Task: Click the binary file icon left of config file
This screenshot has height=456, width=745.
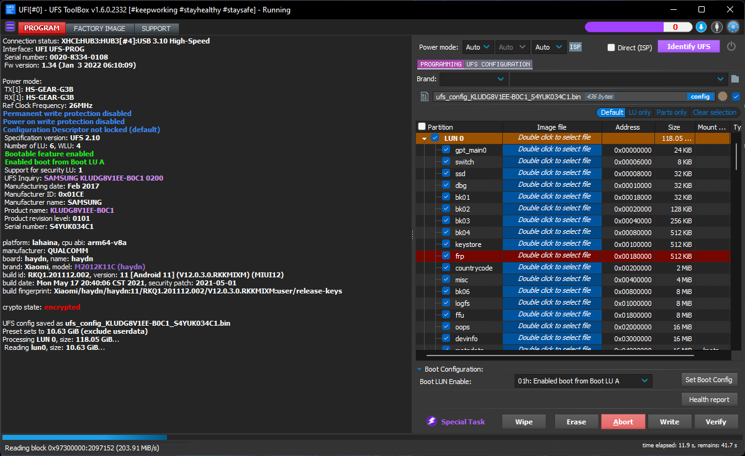Action: [x=425, y=97]
